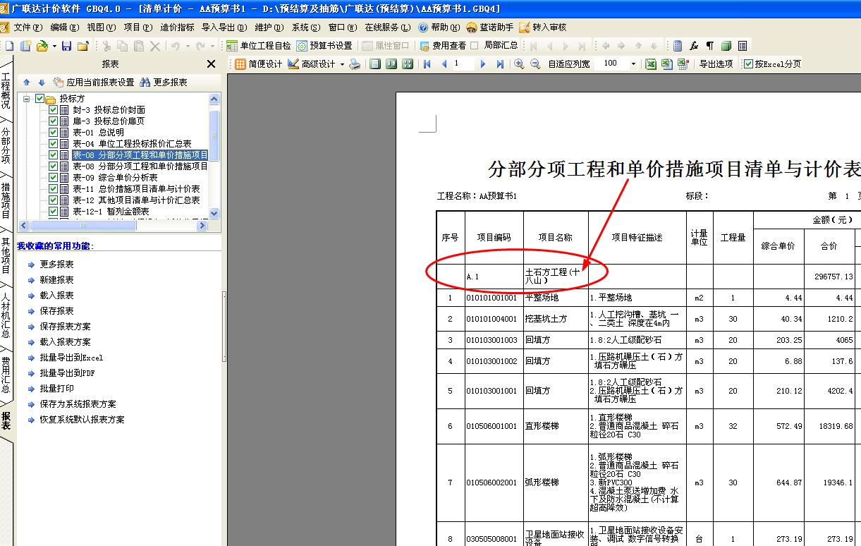Click the blue floppy disk save icon
Image resolution: width=861 pixels, height=546 pixels.
(x=66, y=46)
